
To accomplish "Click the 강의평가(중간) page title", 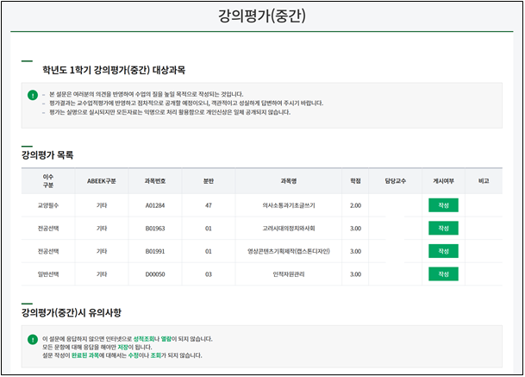I will [262, 16].
